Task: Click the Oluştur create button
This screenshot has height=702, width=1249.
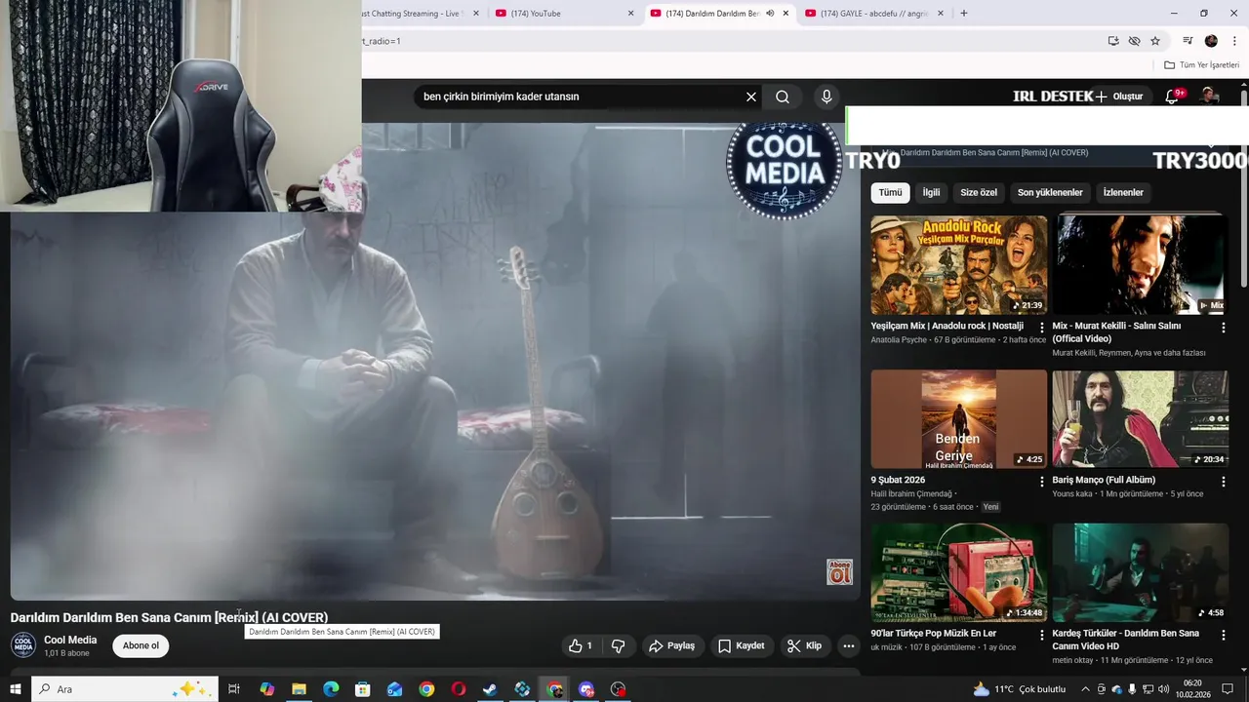Action: (1119, 97)
